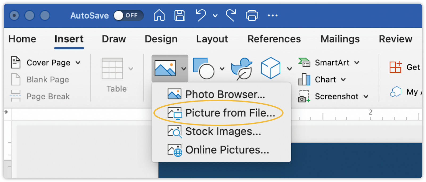
Task: Click the Get Add-ins icon
Action: 395,67
